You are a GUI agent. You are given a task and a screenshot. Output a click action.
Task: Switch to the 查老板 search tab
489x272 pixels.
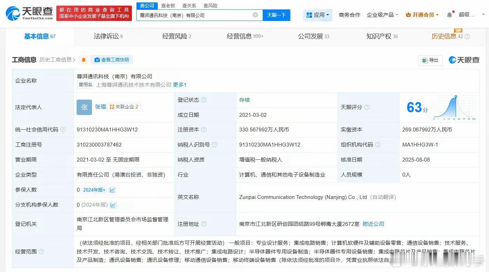[168, 6]
